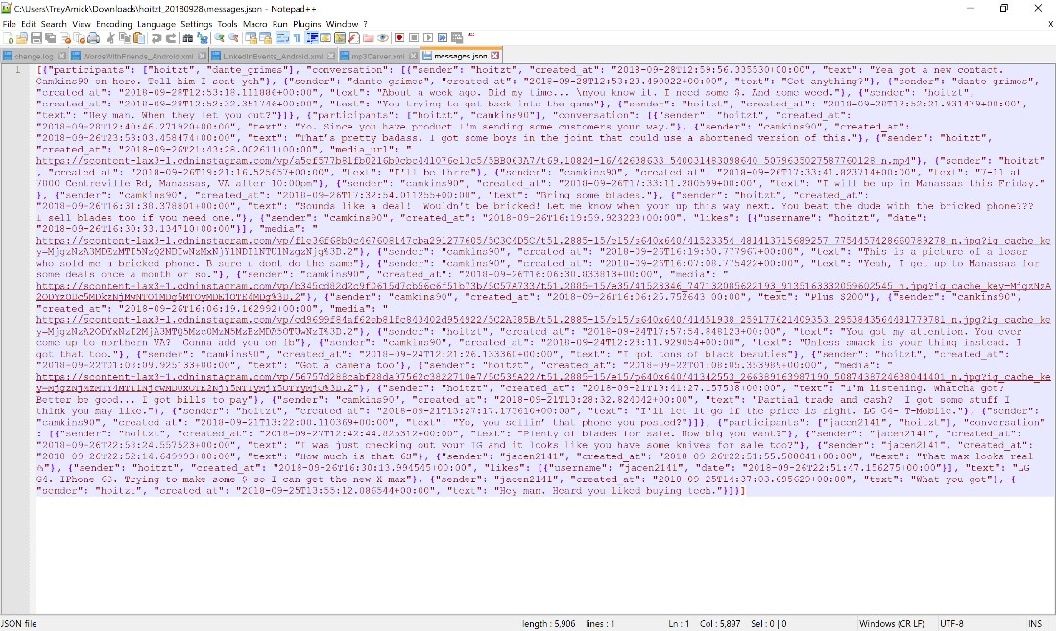Save the current recorded macro icon

click(x=457, y=38)
